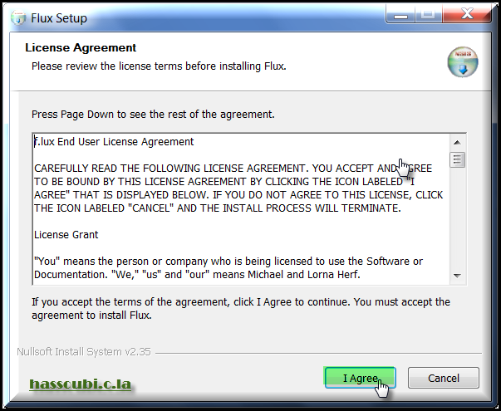
Task: Click the Nullsoft Install System v2.35 label
Action: tap(84, 351)
